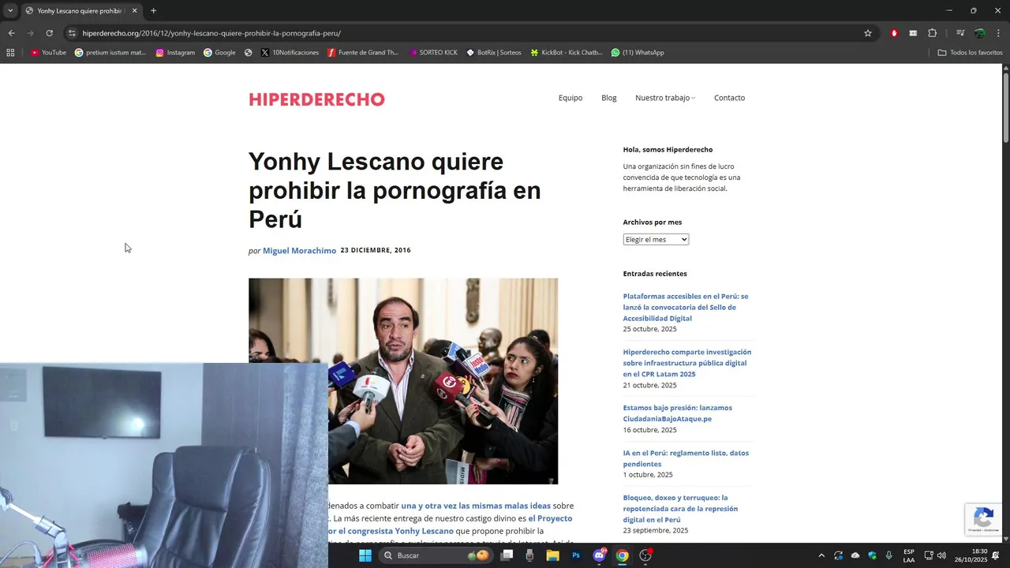Open File Explorer from taskbar

[552, 555]
